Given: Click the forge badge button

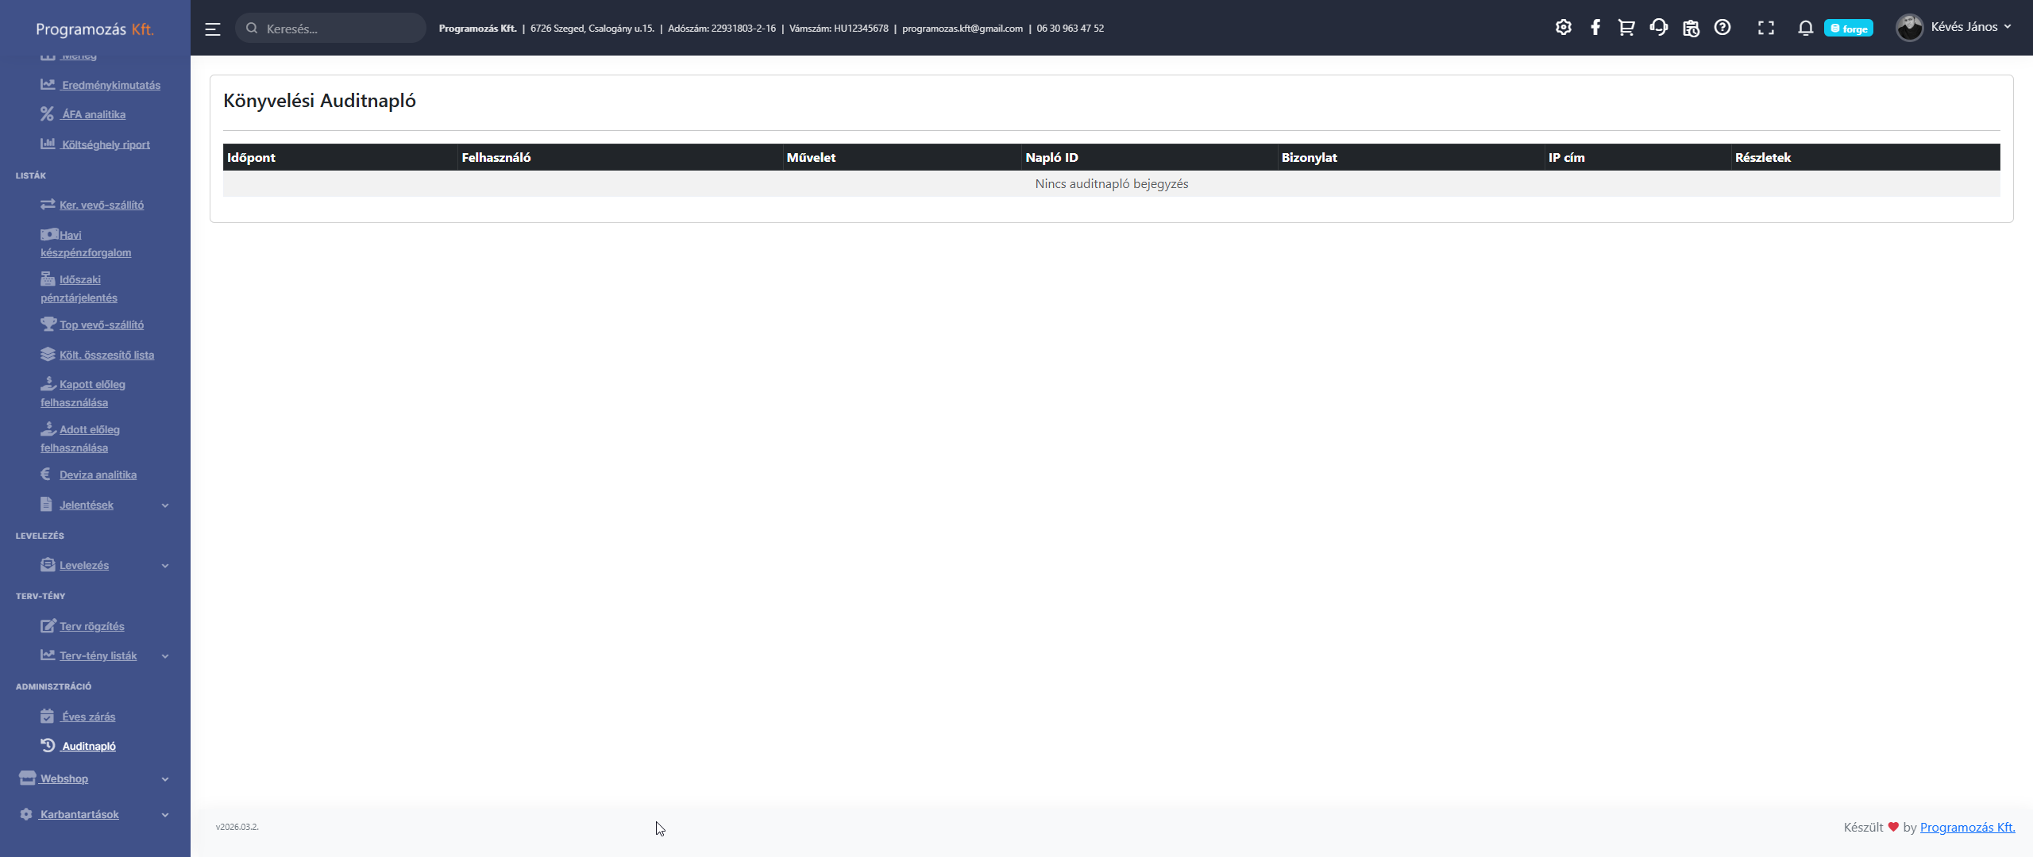Looking at the screenshot, I should [1849, 29].
